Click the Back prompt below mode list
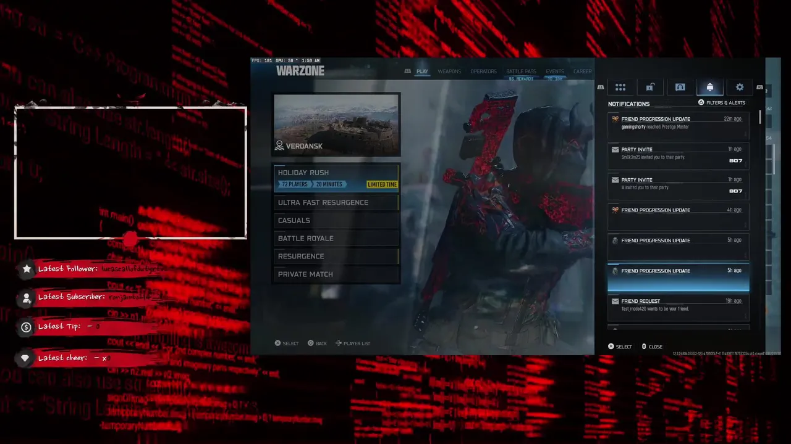 point(317,343)
